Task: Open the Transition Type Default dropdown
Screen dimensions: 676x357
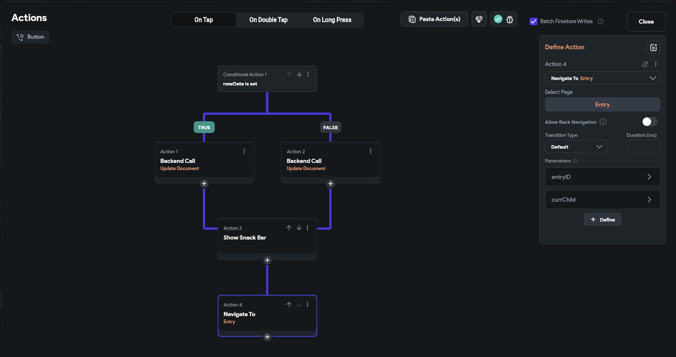Action: click(576, 147)
